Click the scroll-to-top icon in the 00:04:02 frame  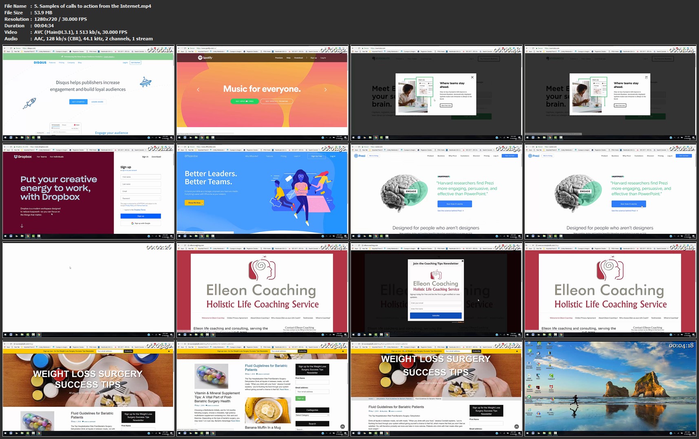(x=516, y=427)
